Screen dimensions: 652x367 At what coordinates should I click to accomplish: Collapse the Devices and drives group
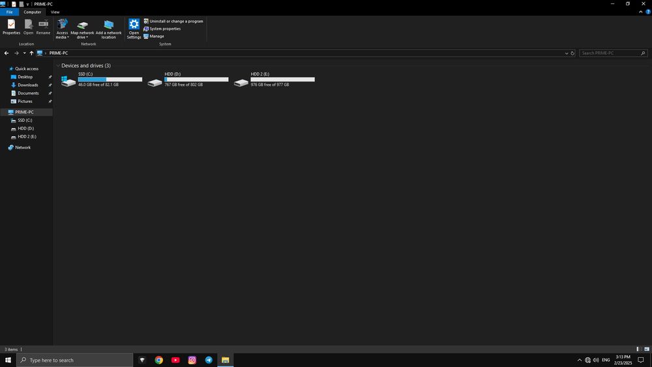pyautogui.click(x=58, y=66)
